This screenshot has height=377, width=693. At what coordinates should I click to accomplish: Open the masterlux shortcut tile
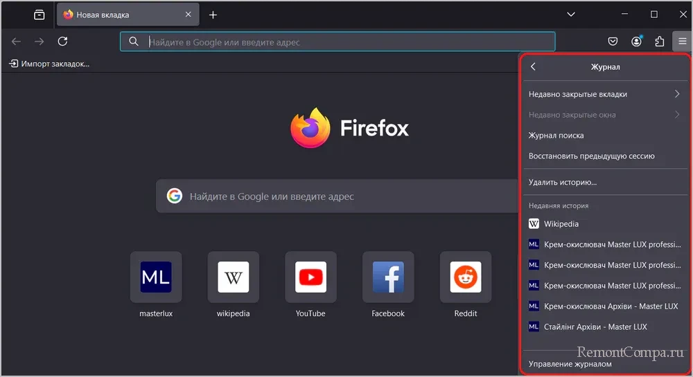tap(156, 277)
